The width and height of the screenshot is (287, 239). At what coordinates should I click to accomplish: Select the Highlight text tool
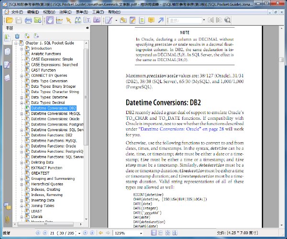[142, 20]
